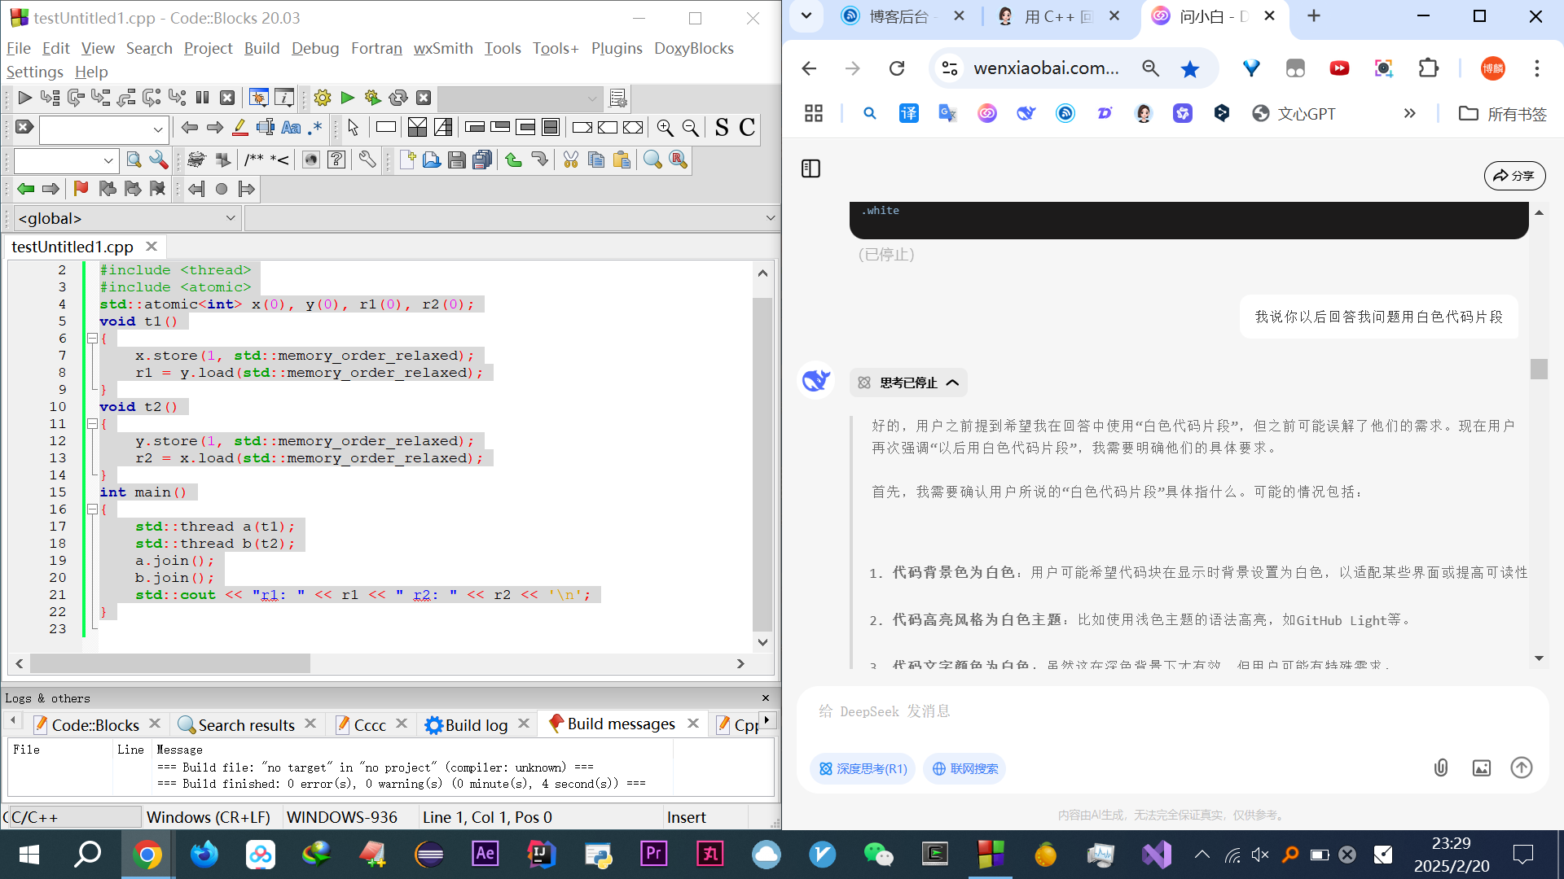This screenshot has height=879, width=1564.
Task: Click the green Jump back arrow icon
Action: pyautogui.click(x=26, y=189)
